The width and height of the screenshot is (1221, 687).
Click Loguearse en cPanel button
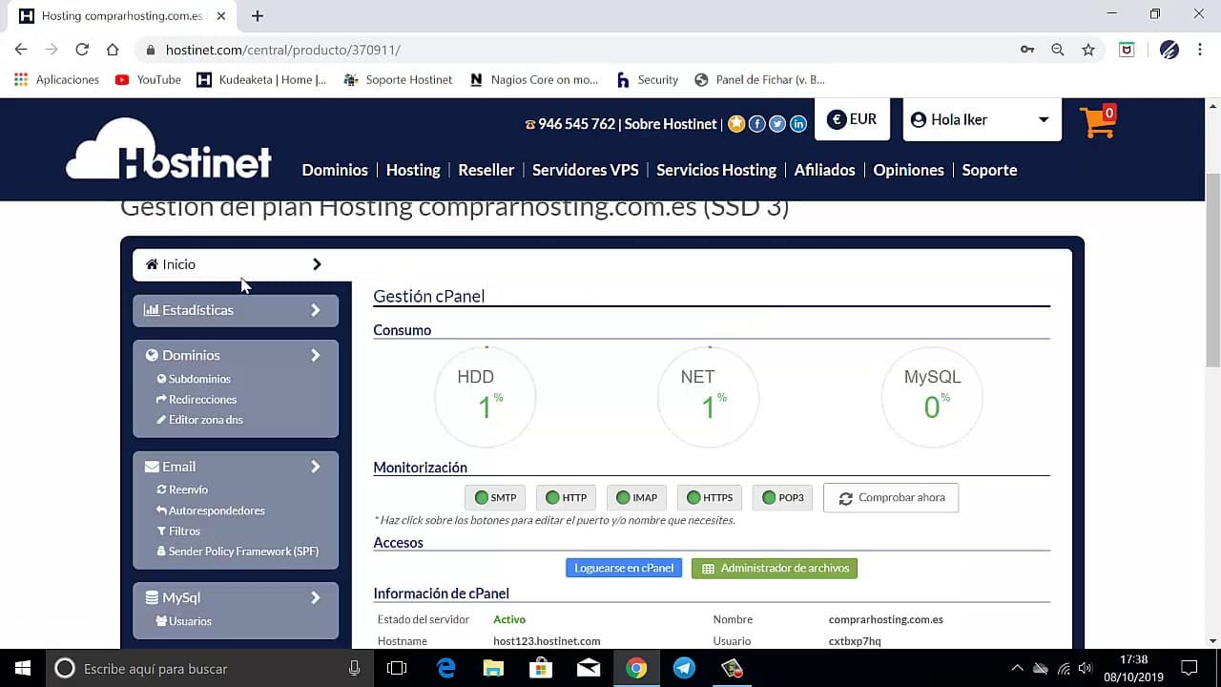624,568
